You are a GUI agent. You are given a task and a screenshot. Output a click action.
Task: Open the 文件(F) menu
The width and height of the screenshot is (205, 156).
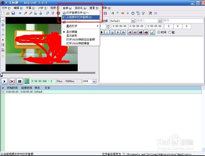pos(6,8)
